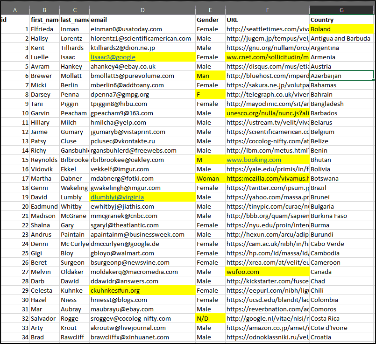Select the Botswana cell

pos(341,179)
